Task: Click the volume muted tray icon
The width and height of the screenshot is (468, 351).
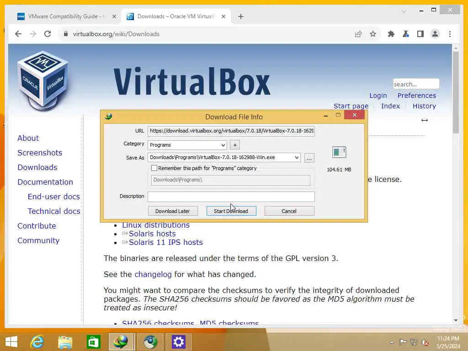Action: pos(425,342)
